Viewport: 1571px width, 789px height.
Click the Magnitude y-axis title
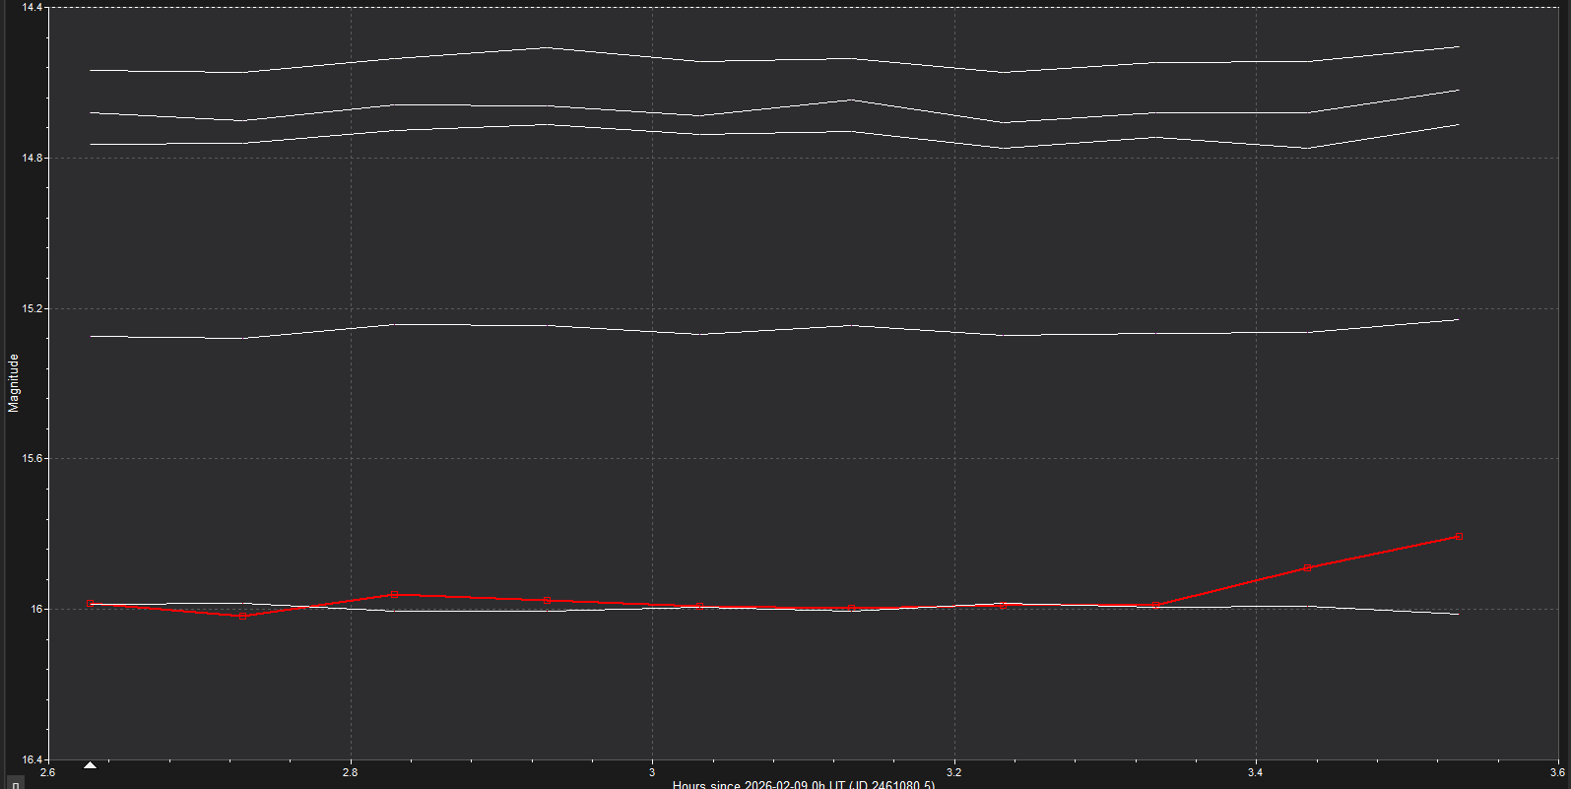tap(14, 383)
